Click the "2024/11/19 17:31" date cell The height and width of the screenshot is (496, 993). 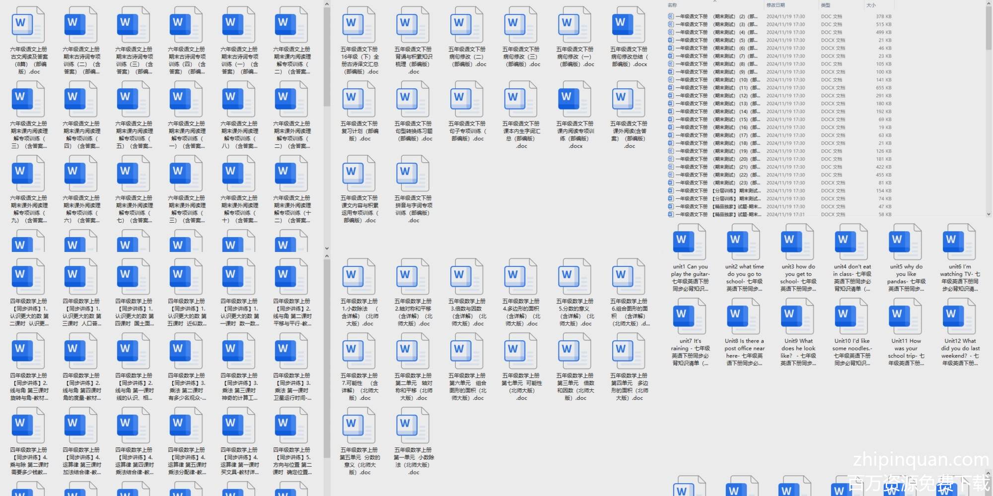[x=785, y=215]
